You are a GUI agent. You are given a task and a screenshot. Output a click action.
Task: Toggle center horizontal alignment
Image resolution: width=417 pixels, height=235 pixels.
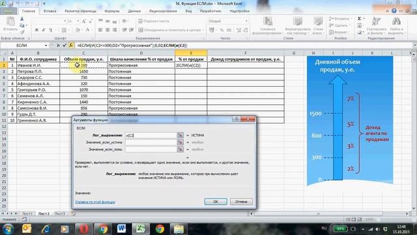108,30
